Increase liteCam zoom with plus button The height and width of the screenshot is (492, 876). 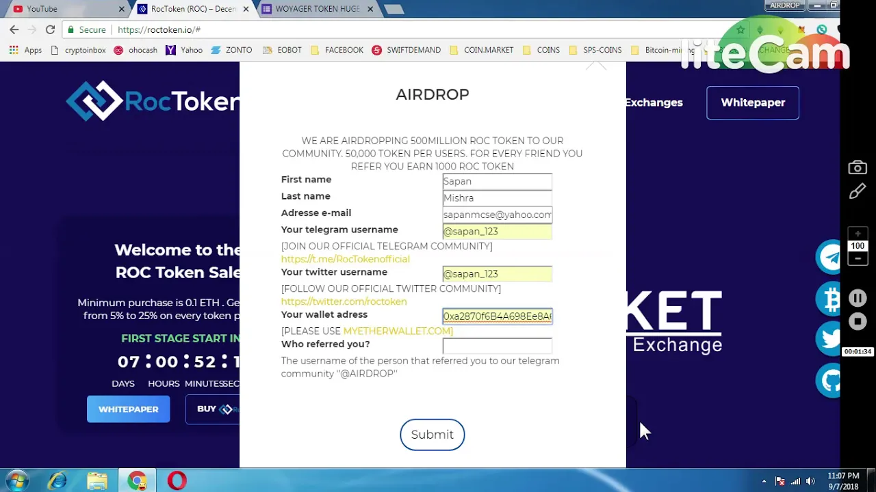point(858,234)
